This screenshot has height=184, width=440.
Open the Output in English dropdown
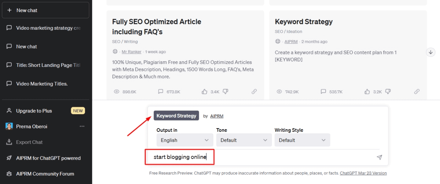coord(184,140)
